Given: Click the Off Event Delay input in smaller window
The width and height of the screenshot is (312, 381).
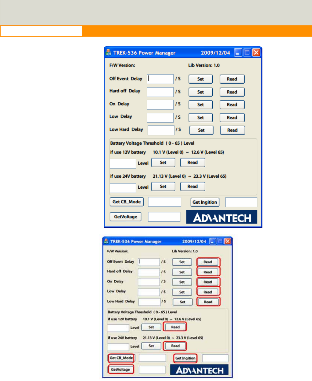Looking at the screenshot, I should pos(149,262).
